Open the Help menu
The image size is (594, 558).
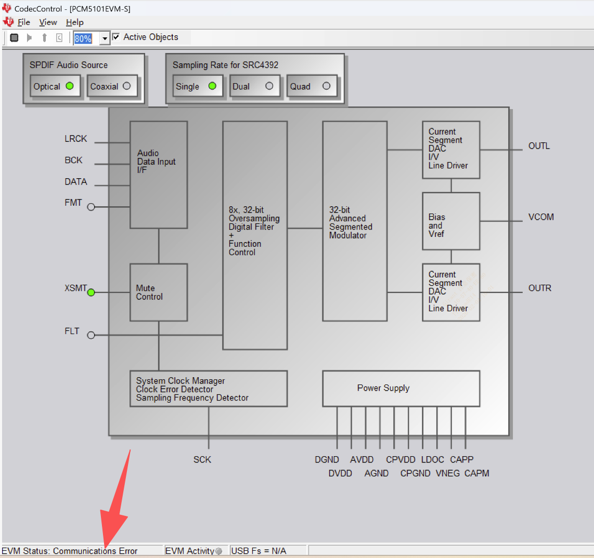click(x=74, y=22)
